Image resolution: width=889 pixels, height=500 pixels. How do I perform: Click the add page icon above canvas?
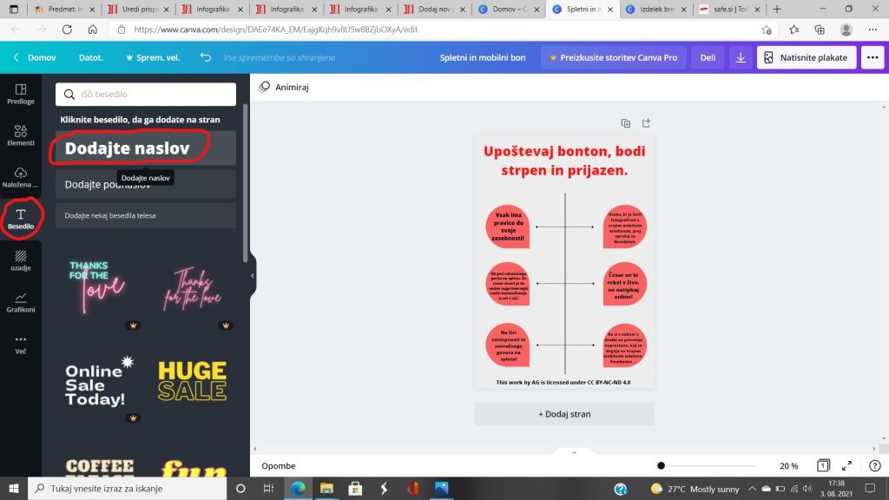(646, 123)
